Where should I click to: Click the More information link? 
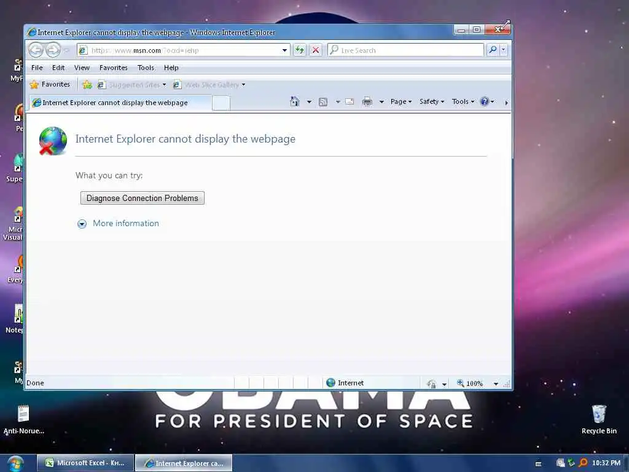(126, 223)
